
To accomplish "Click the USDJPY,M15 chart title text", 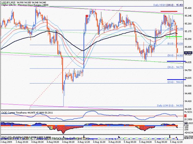I will (9, 2).
